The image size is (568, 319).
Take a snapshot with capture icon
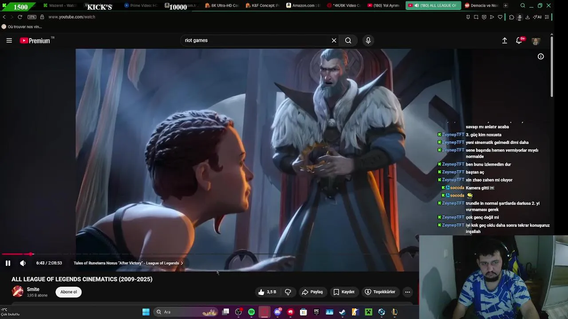coord(476,17)
